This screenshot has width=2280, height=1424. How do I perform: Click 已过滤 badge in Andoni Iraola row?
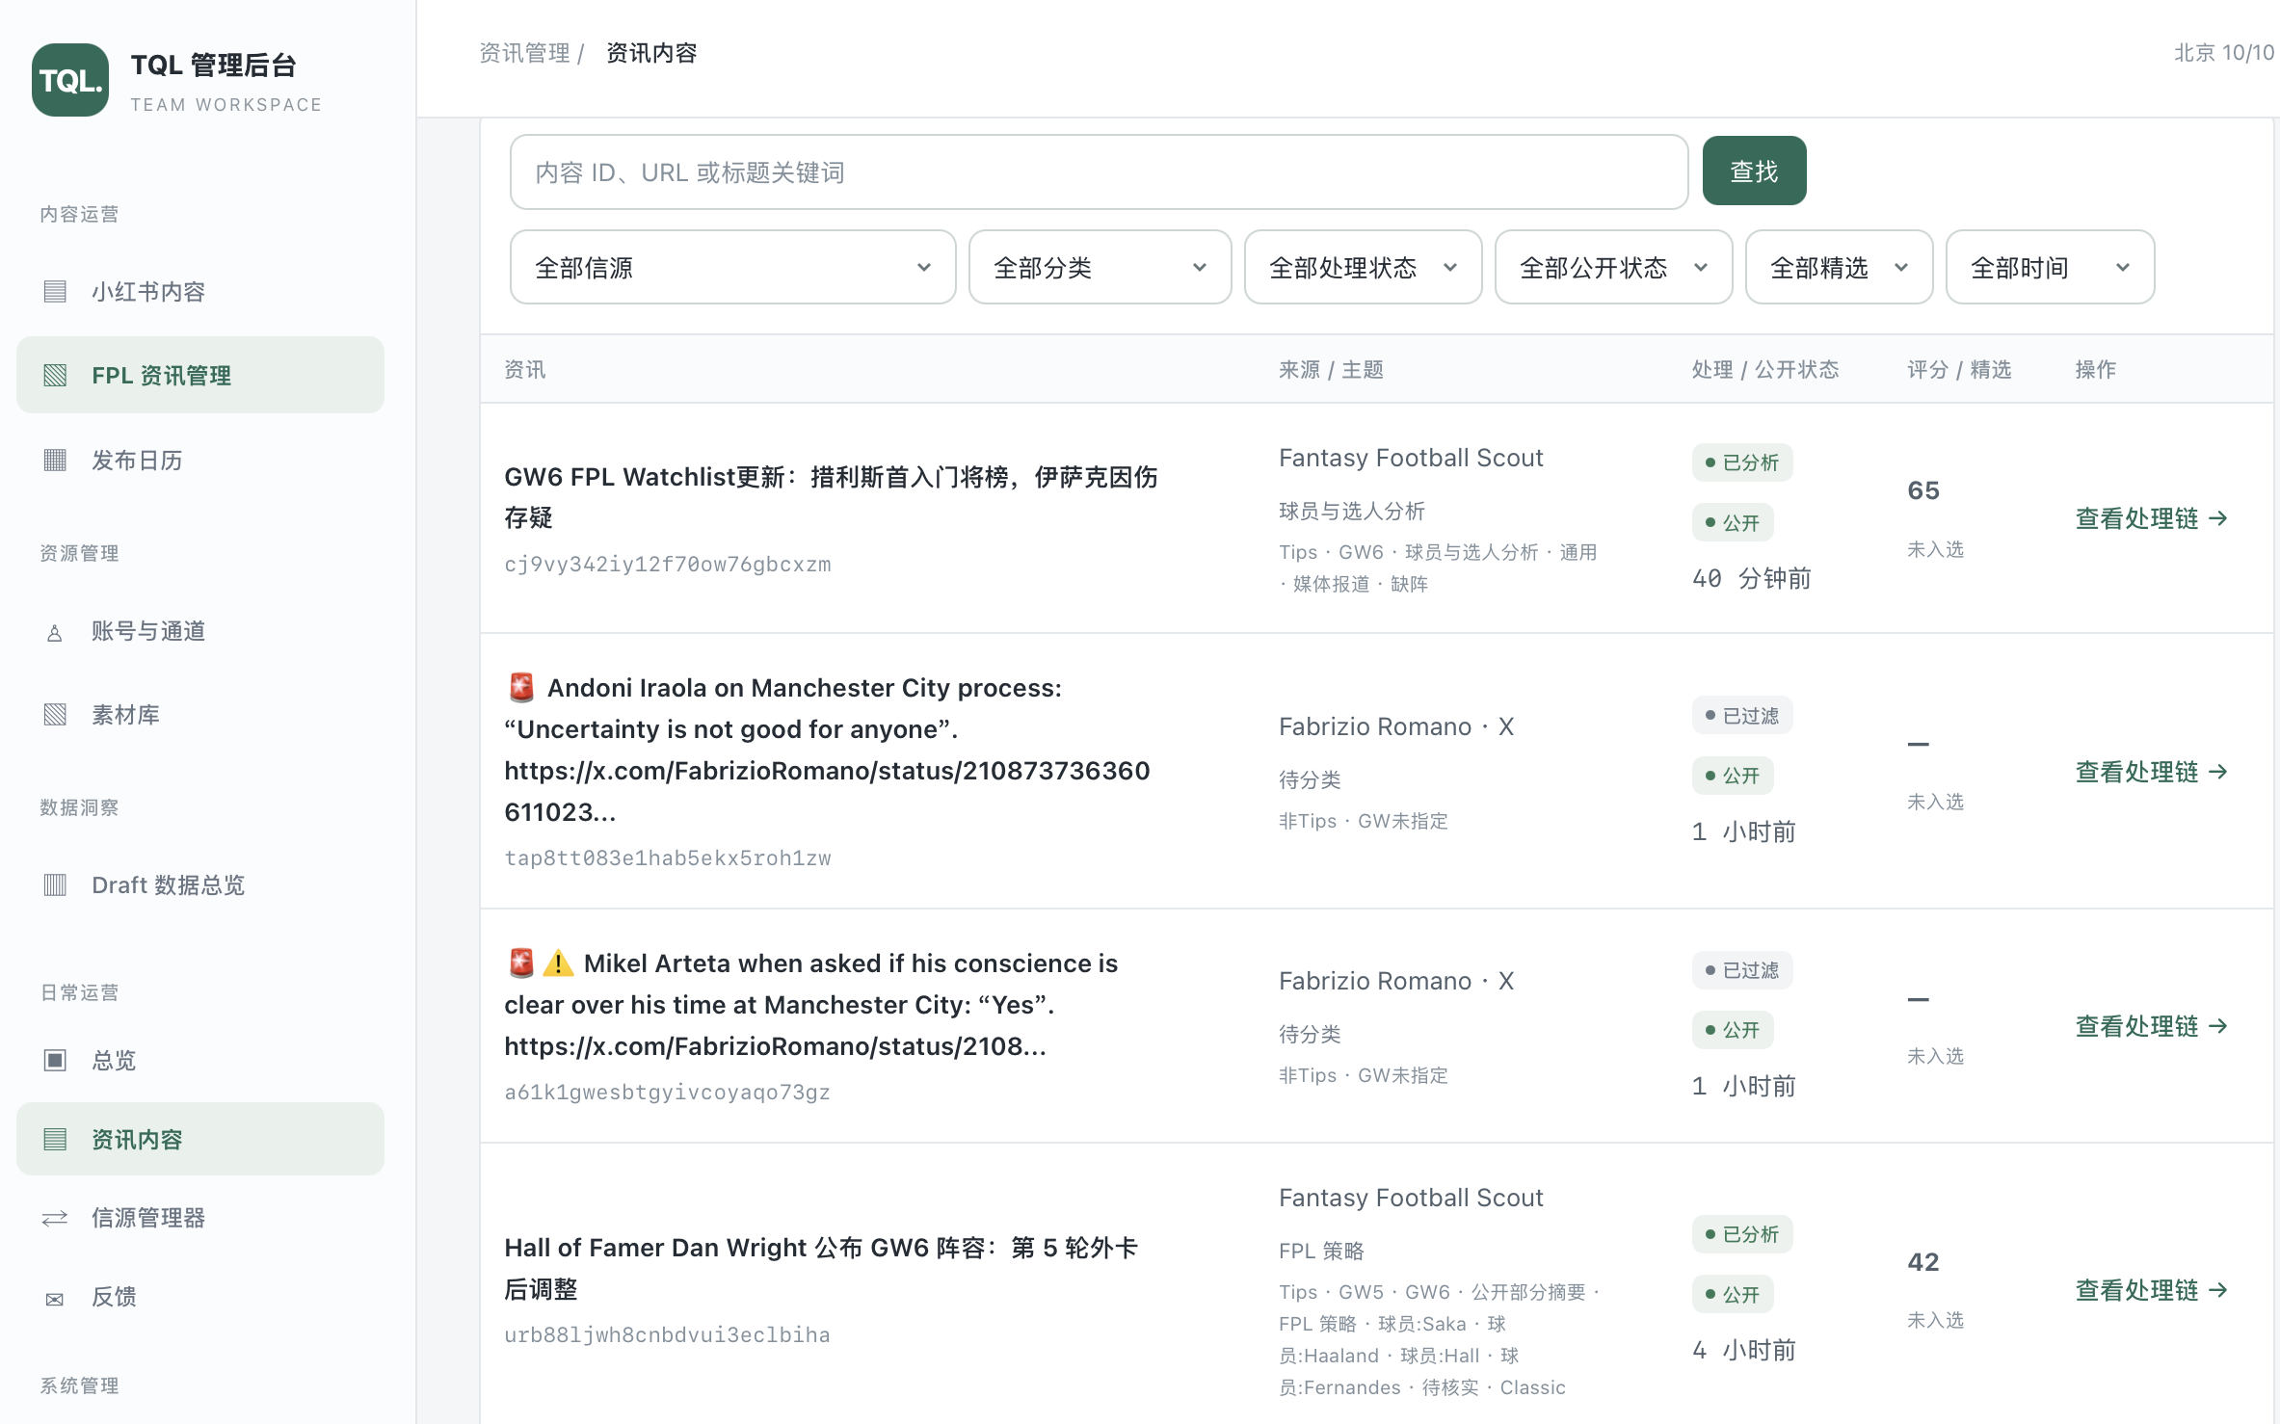click(x=1742, y=716)
